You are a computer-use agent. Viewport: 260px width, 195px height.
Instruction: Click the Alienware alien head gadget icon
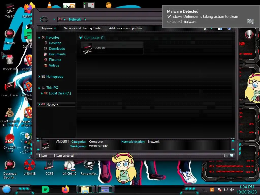point(249,34)
